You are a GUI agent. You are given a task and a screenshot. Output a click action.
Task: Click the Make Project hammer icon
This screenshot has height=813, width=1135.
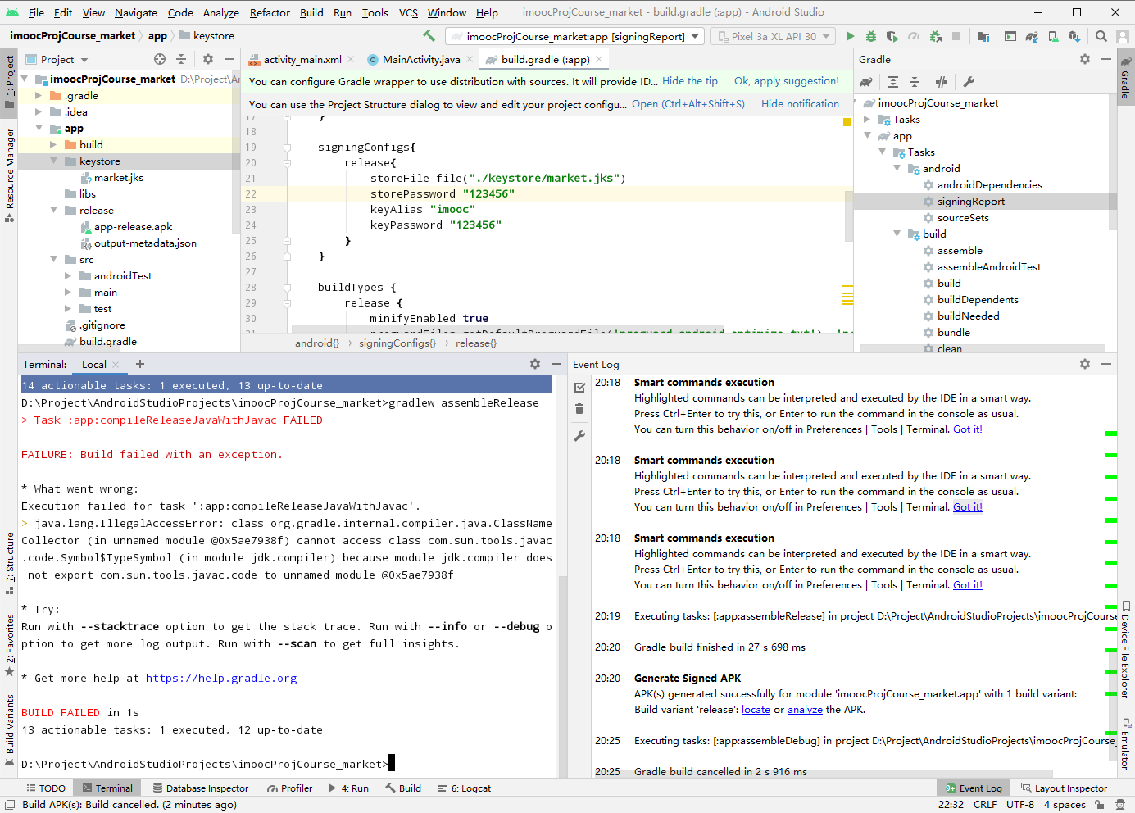[x=429, y=36]
